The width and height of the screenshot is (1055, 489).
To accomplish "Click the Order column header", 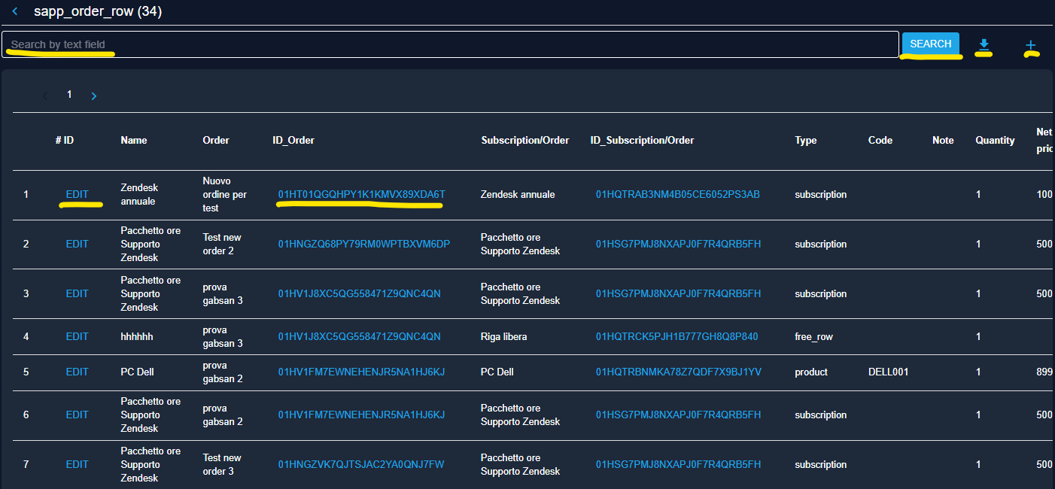I will pyautogui.click(x=216, y=141).
